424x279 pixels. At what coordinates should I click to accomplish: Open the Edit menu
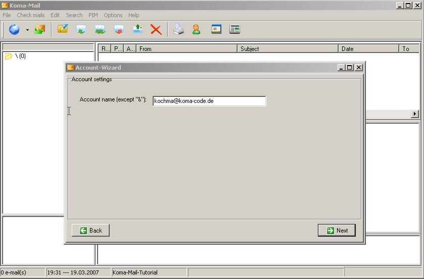[x=55, y=15]
